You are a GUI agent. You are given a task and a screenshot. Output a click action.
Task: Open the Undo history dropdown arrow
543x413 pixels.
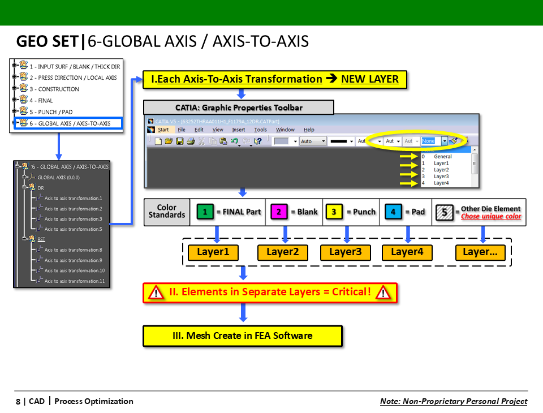[240, 145]
